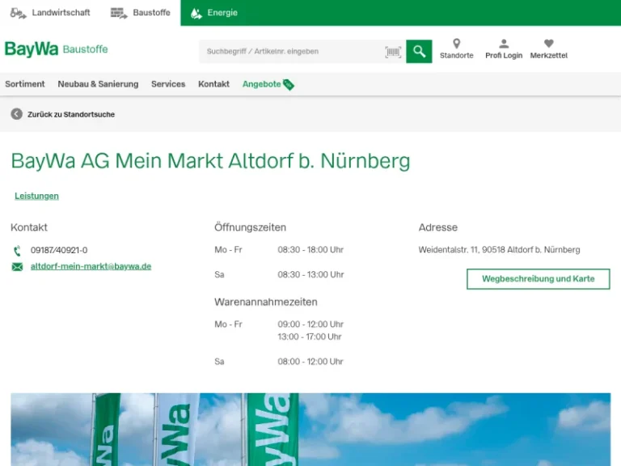
Task: Click the flame-drop Energie icon
Action: click(x=196, y=13)
